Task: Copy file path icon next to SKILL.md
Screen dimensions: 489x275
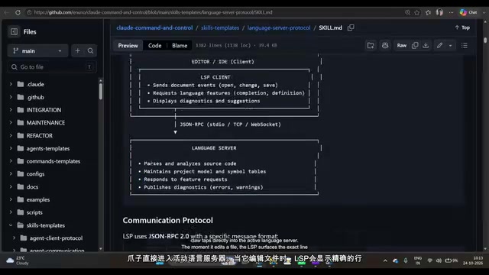Action: pos(351,27)
